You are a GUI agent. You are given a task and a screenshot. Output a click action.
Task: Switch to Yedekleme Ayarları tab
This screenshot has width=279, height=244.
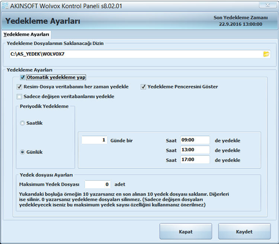[26, 34]
